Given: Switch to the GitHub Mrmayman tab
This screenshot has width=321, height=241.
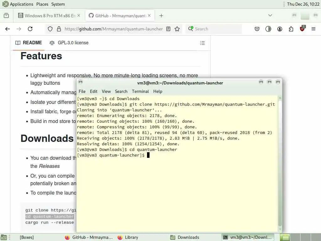Looking at the screenshot, I should tap(120, 16).
